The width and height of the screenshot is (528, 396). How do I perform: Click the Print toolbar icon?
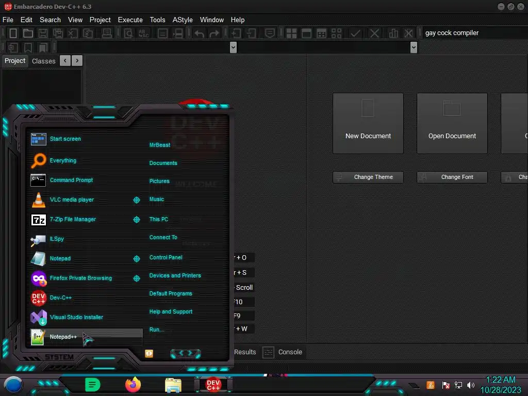pos(107,33)
